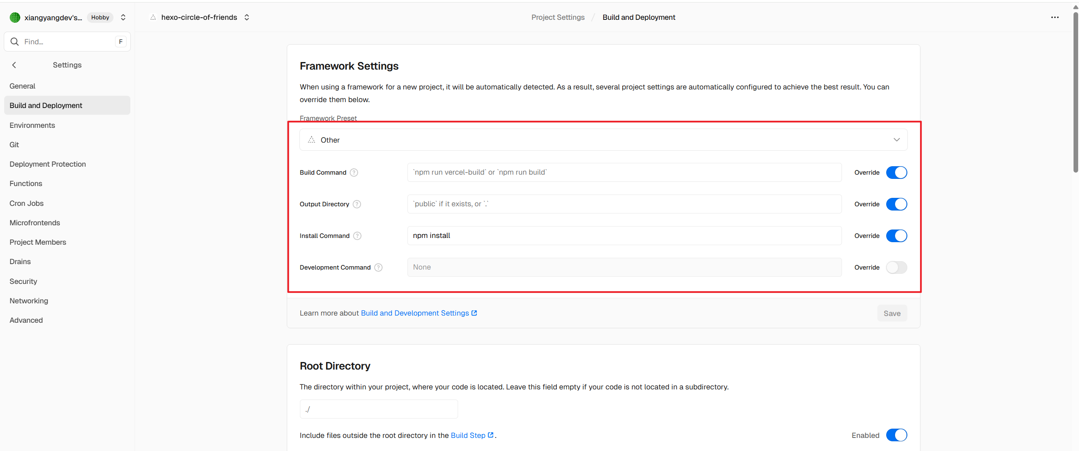Focus the Root Directory path input
This screenshot has width=1079, height=451.
click(x=379, y=409)
